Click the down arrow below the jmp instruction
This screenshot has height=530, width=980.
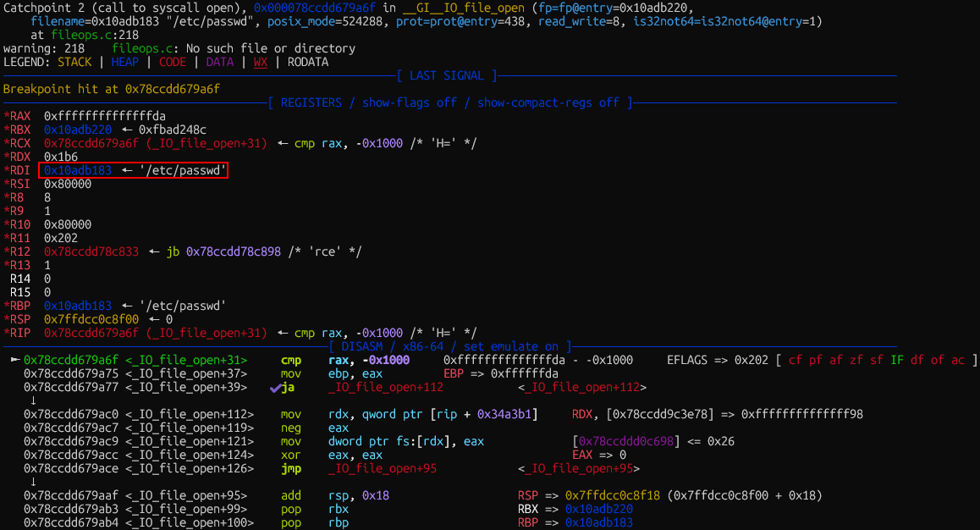[x=32, y=482]
